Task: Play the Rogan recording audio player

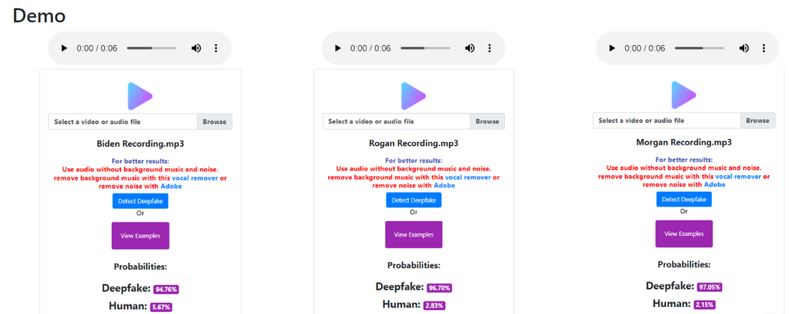Action: coord(338,48)
